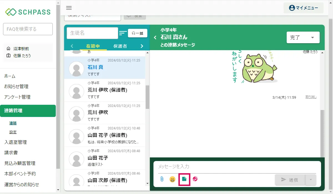Open 見込み顧客管理 in the sidebar
The height and width of the screenshot is (194, 333).
coord(20,163)
